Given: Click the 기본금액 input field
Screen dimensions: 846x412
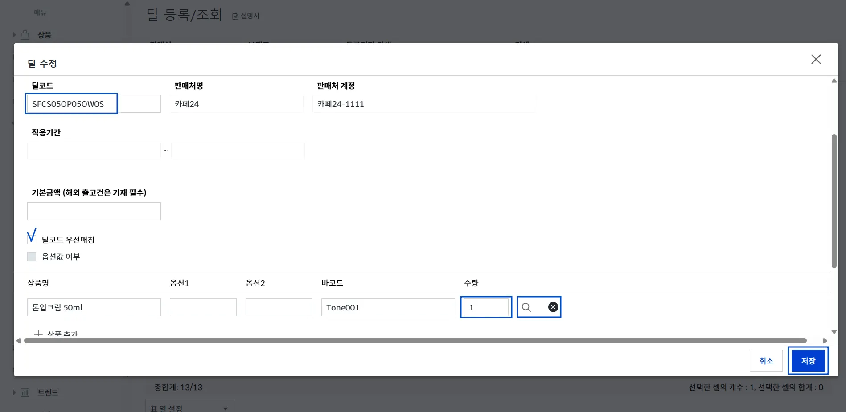Looking at the screenshot, I should click(94, 211).
